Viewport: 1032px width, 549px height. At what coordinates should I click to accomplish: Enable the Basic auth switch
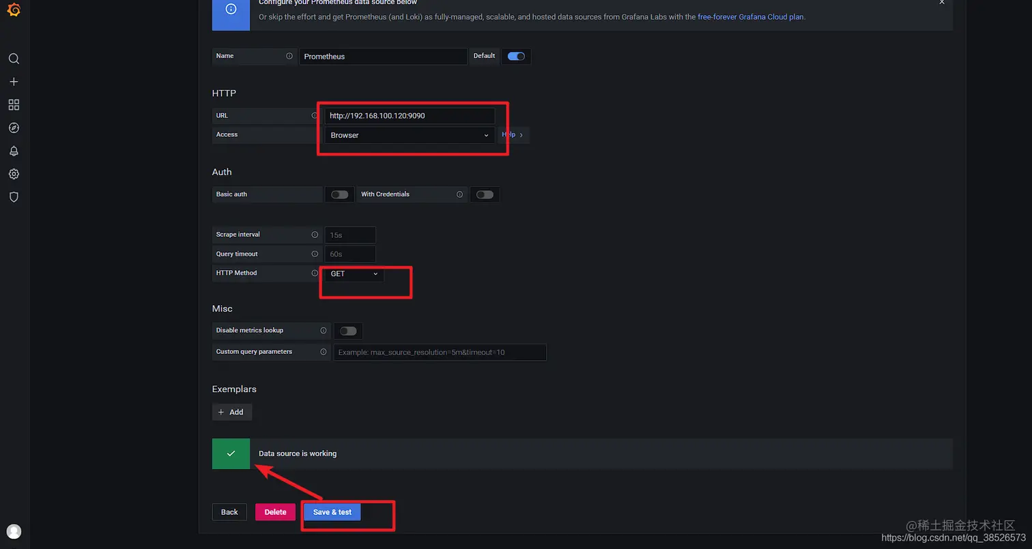point(340,194)
